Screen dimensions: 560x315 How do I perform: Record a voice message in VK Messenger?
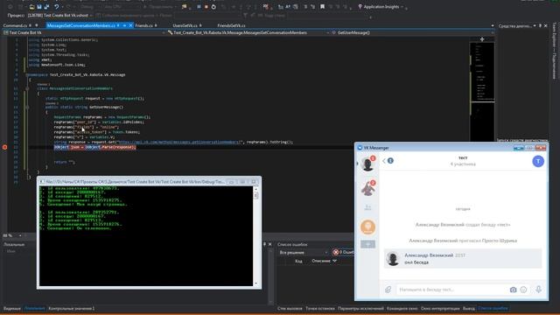tap(538, 290)
